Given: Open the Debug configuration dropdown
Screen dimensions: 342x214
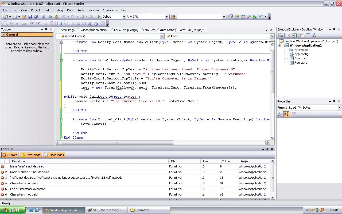Looking at the screenshot, I should pos(124,17).
